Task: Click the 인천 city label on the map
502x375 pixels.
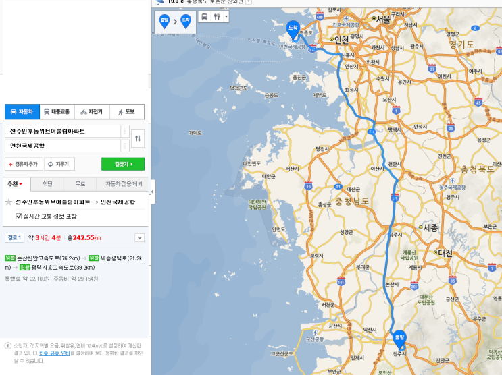Action: (341, 40)
